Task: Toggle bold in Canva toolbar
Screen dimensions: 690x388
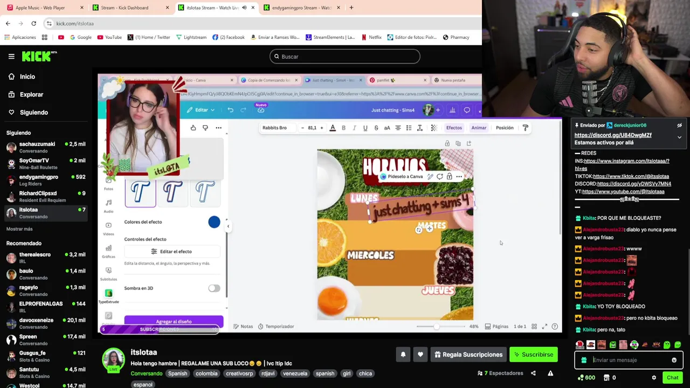Action: point(343,128)
